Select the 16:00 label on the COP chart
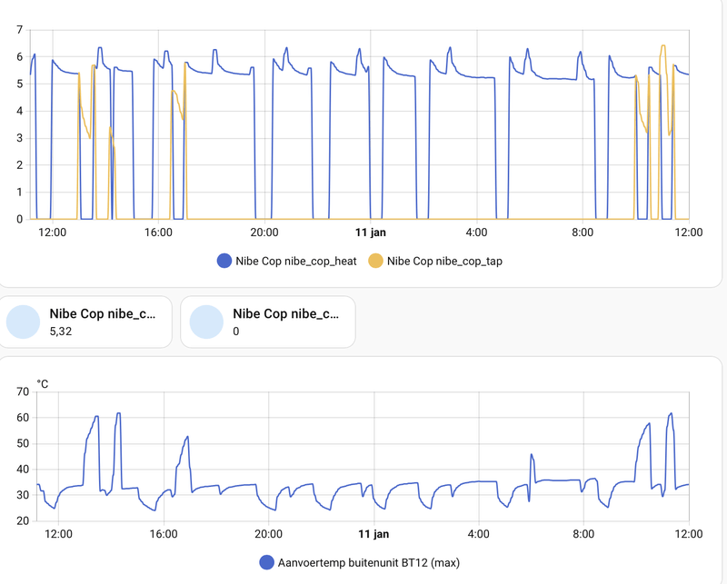The height and width of the screenshot is (584, 727). 158,233
